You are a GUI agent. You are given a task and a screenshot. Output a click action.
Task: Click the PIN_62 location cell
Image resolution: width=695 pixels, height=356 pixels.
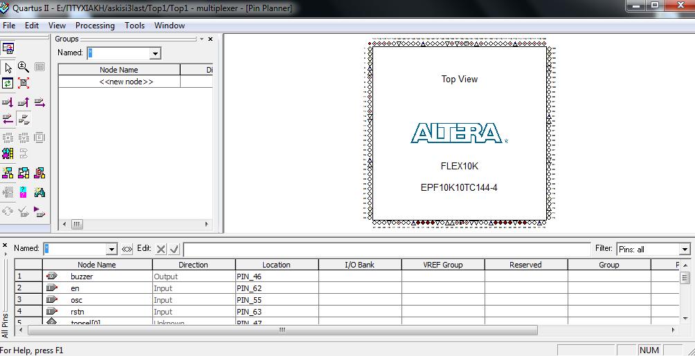(x=277, y=288)
